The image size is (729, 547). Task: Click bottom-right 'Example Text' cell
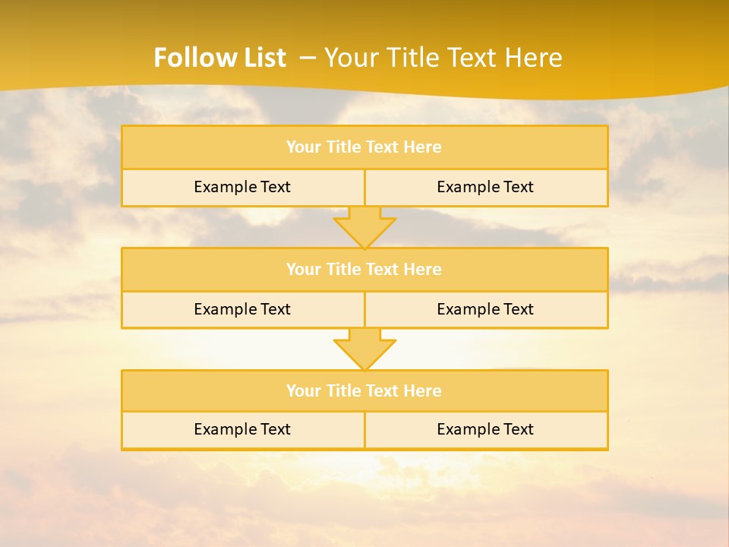pos(485,429)
